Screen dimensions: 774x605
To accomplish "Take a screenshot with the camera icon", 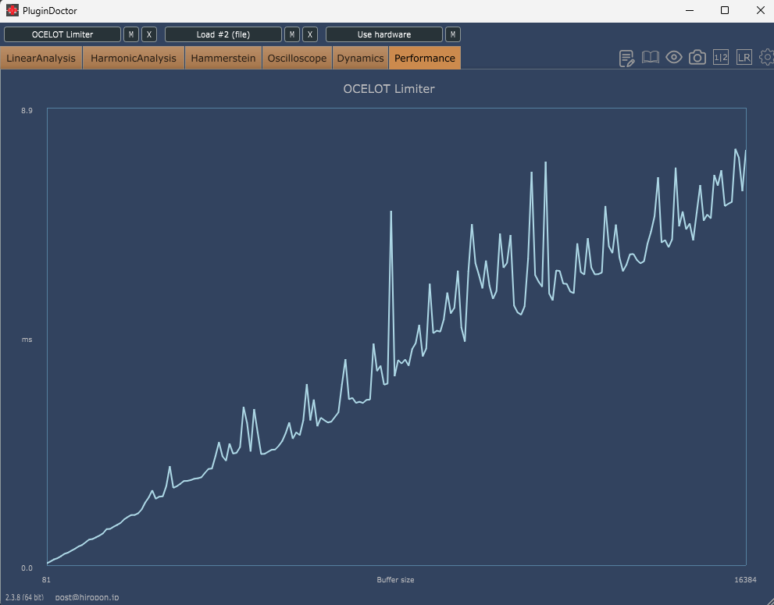I will (697, 58).
